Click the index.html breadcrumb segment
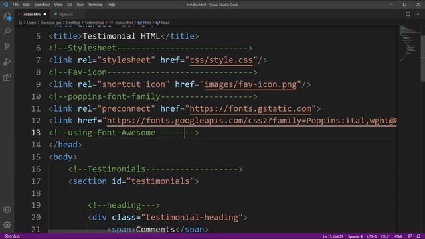 (x=122, y=23)
